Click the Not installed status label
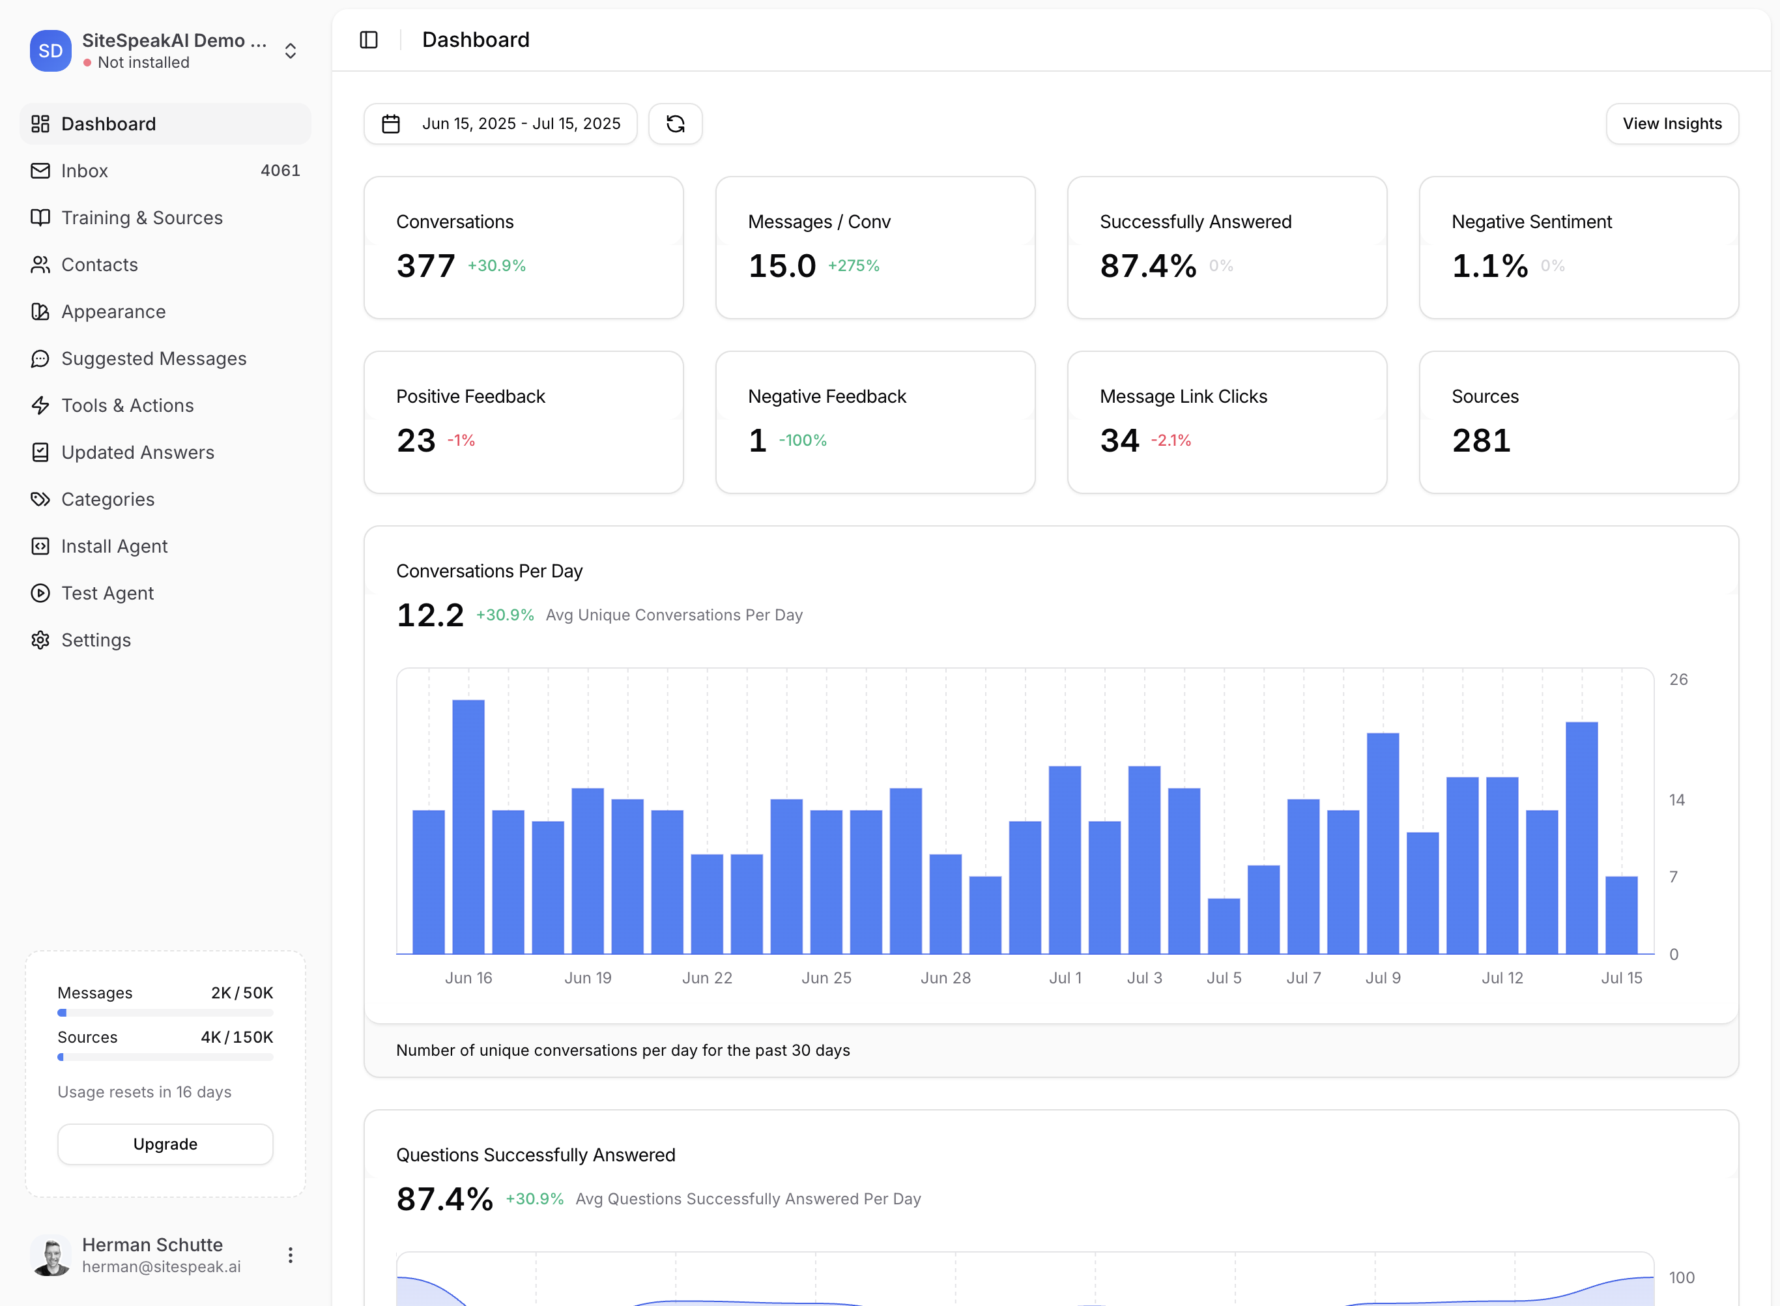The width and height of the screenshot is (1780, 1306). [144, 63]
